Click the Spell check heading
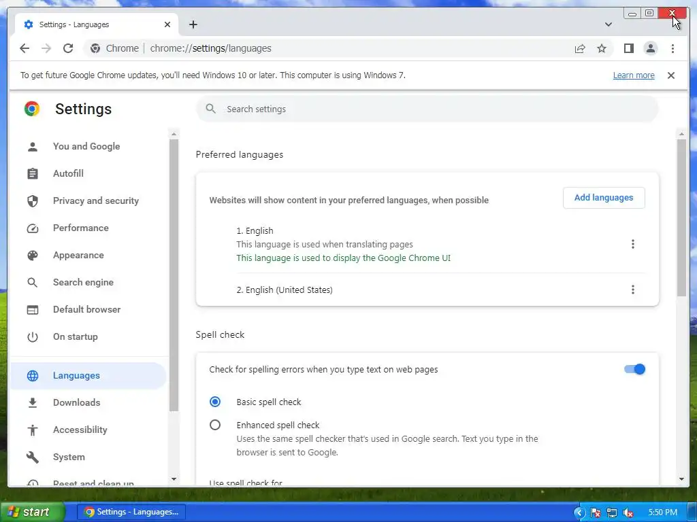 220,334
